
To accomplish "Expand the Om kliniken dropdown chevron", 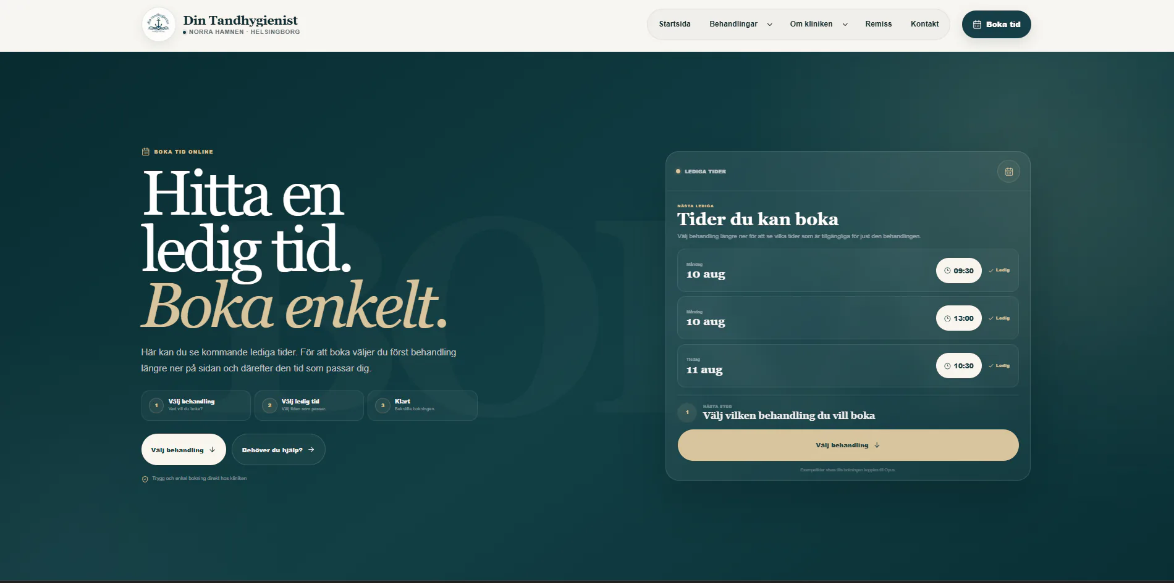I will coord(845,25).
